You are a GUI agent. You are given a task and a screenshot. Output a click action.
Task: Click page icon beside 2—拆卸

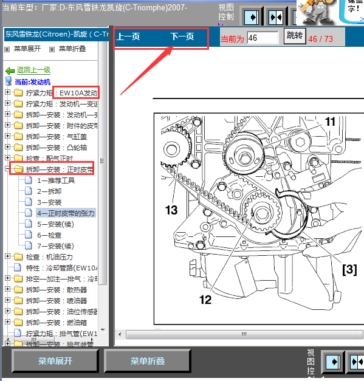[x=29, y=191]
